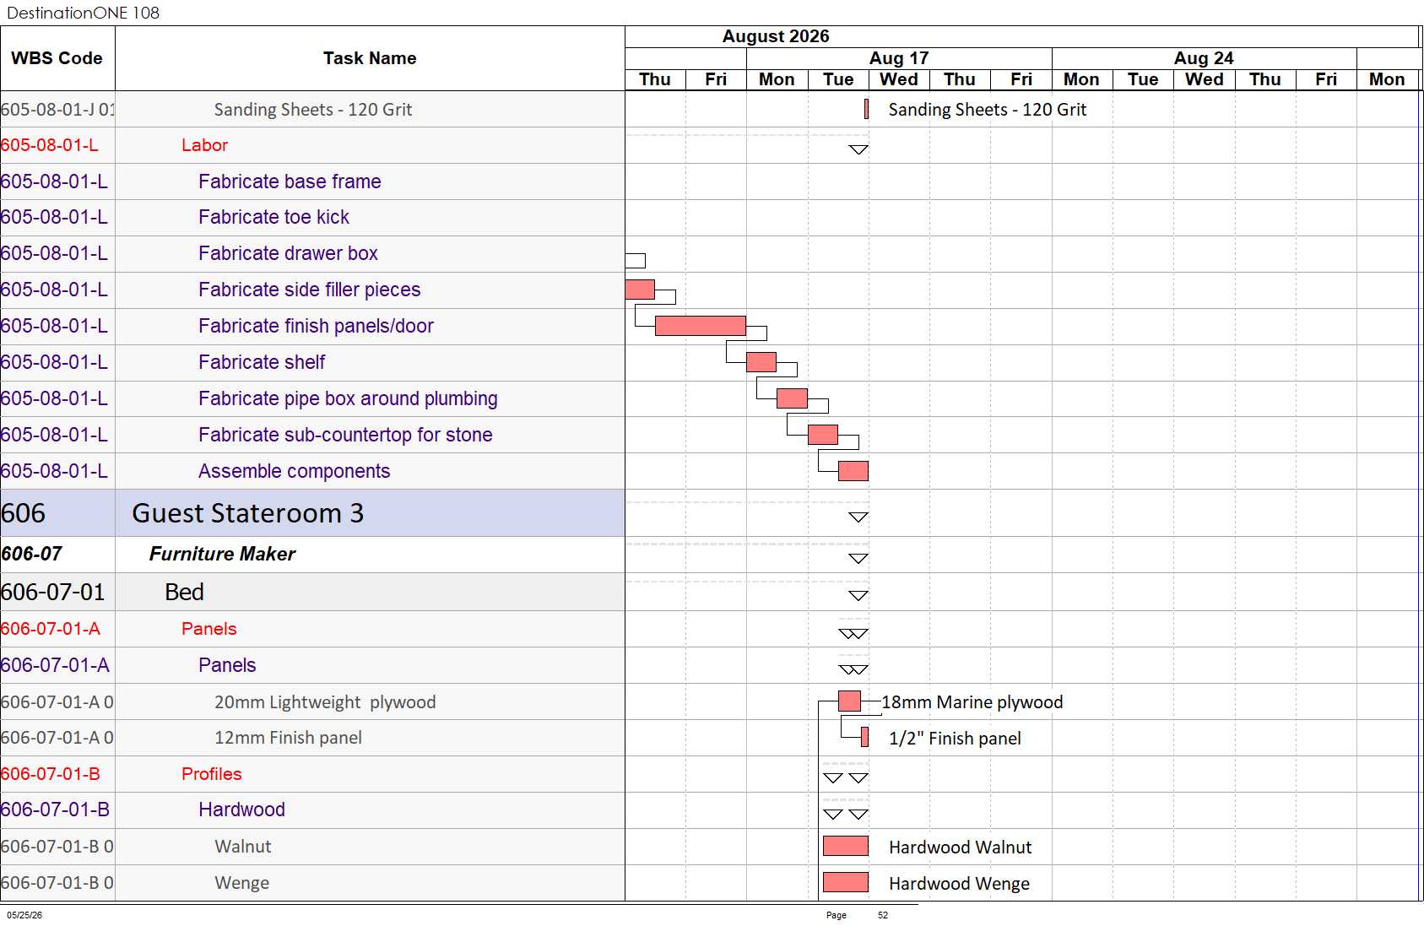Click the page number "52" in footer
This screenshot has height=926, width=1424.
pos(883,915)
